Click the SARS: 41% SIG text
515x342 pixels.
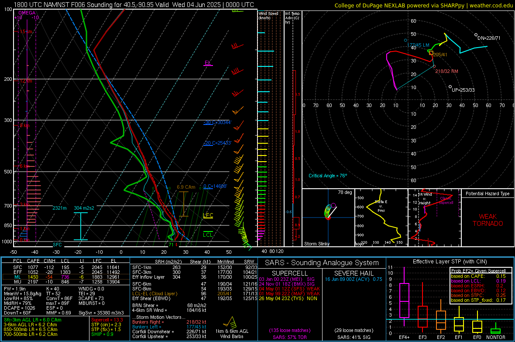point(354,337)
